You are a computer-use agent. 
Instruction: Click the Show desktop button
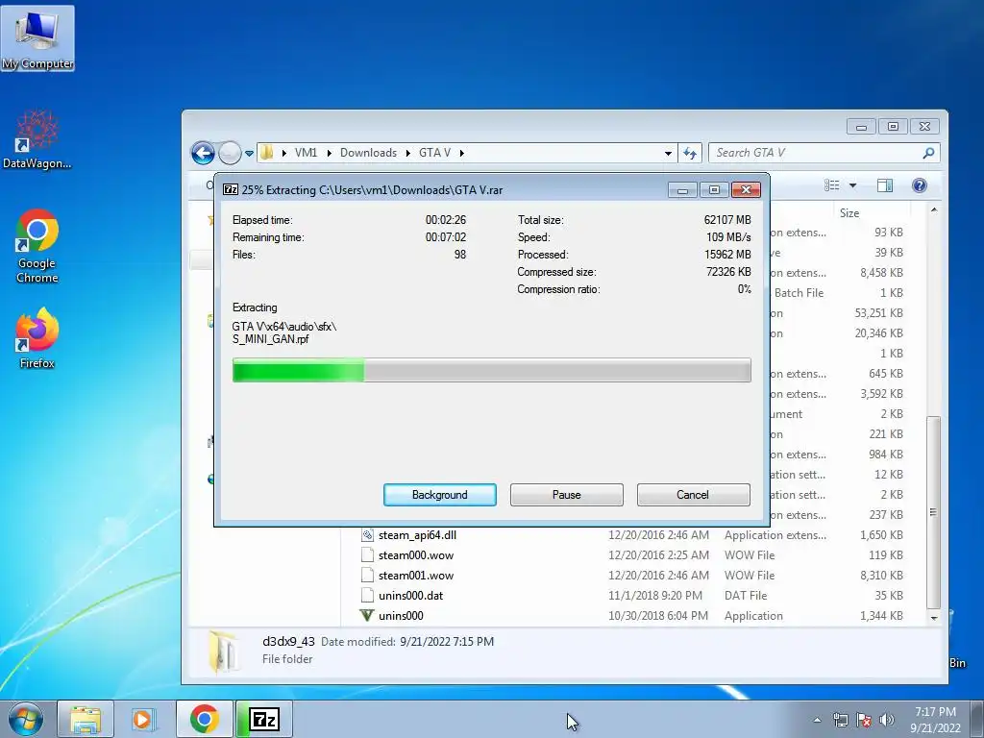977,719
